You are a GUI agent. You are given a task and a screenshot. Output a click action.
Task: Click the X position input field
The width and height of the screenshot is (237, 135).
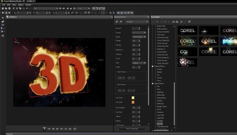pyautogui.click(x=22, y=13)
